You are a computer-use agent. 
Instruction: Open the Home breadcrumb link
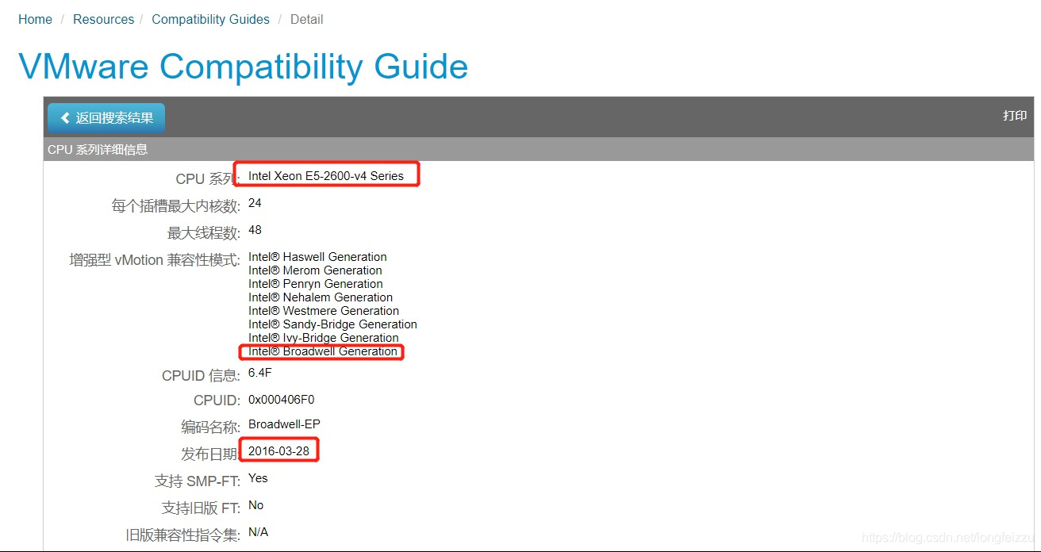[35, 19]
